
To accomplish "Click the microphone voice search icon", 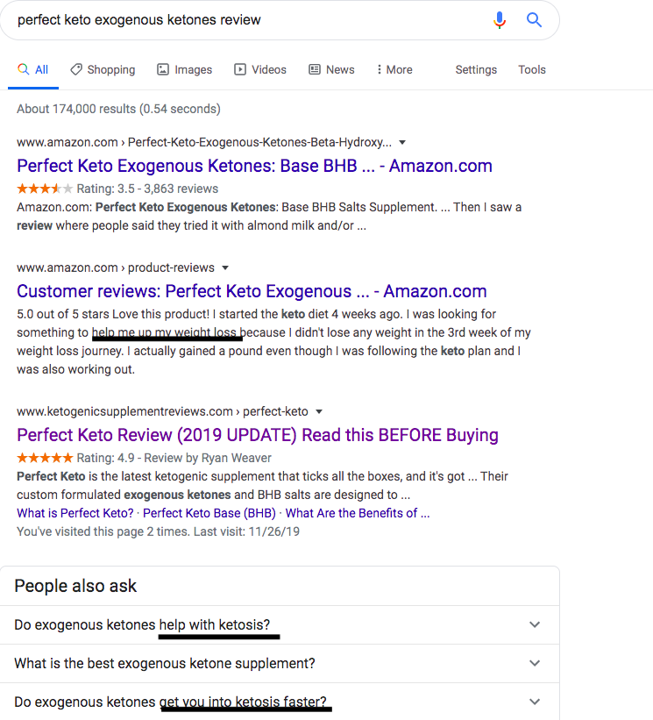I will 500,19.
